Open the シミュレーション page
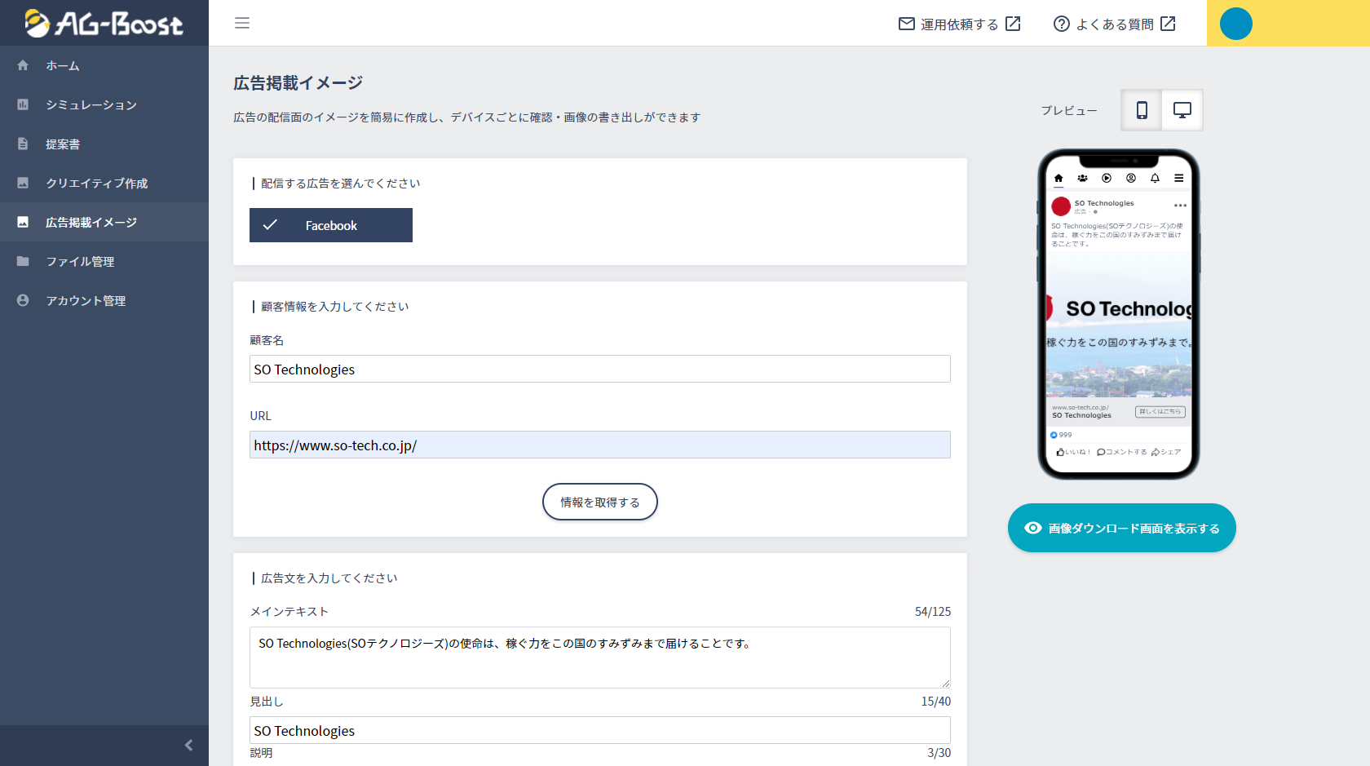Image resolution: width=1370 pixels, height=766 pixels. click(x=91, y=104)
